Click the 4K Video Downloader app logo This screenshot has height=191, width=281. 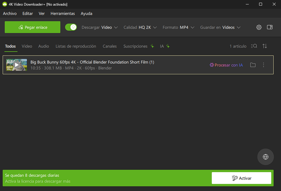click(x=5, y=4)
